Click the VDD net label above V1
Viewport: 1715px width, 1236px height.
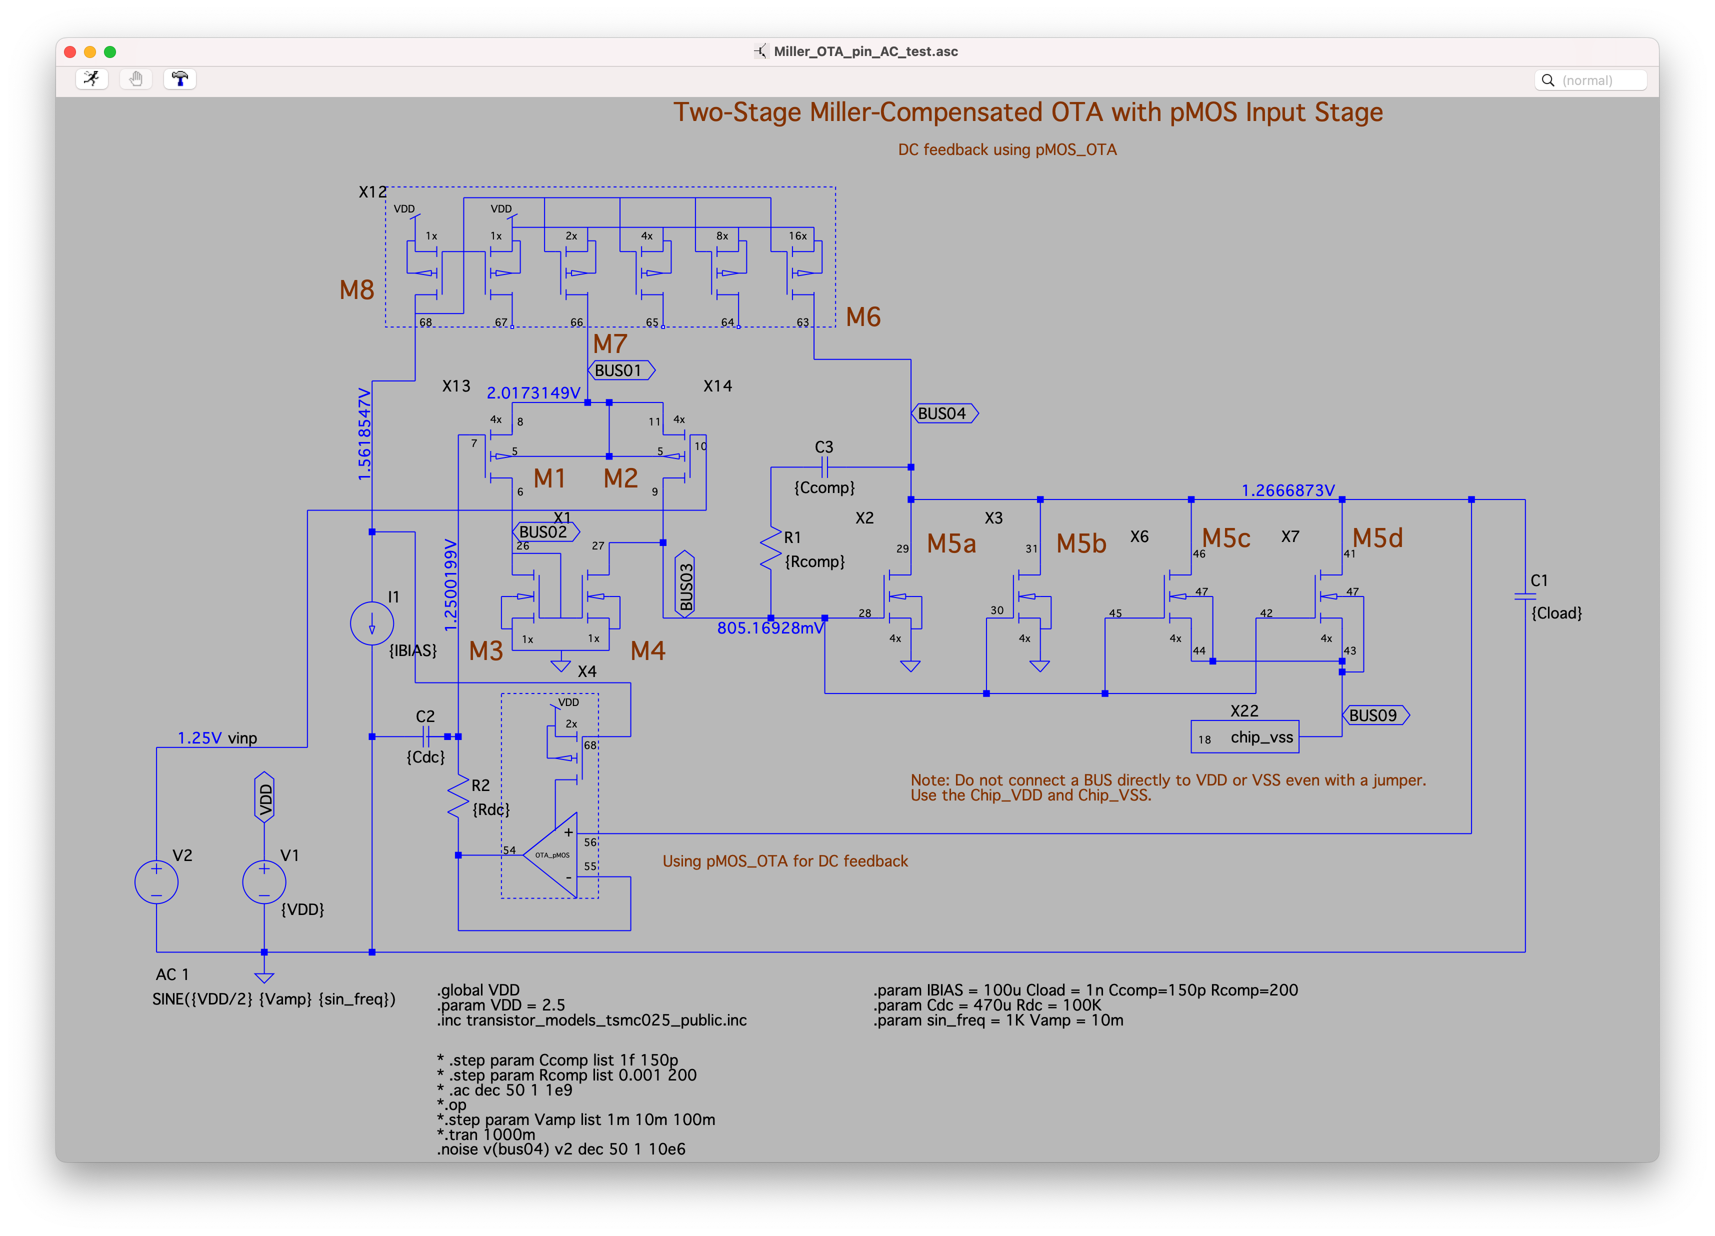[264, 797]
